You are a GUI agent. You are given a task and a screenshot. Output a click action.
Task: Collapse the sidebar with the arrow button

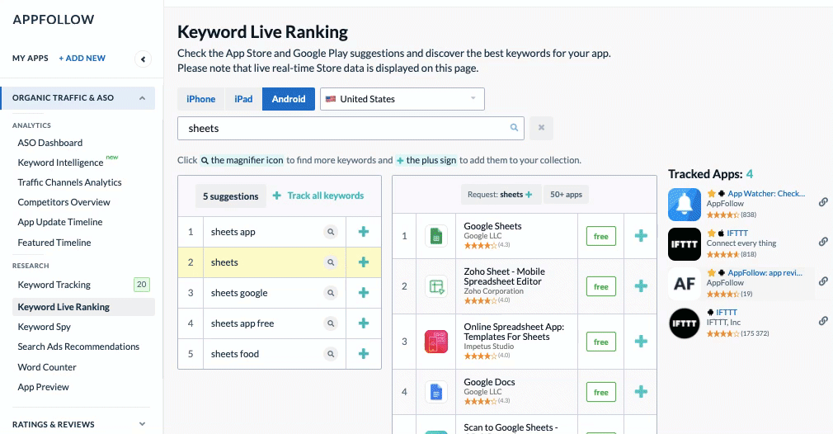[143, 59]
